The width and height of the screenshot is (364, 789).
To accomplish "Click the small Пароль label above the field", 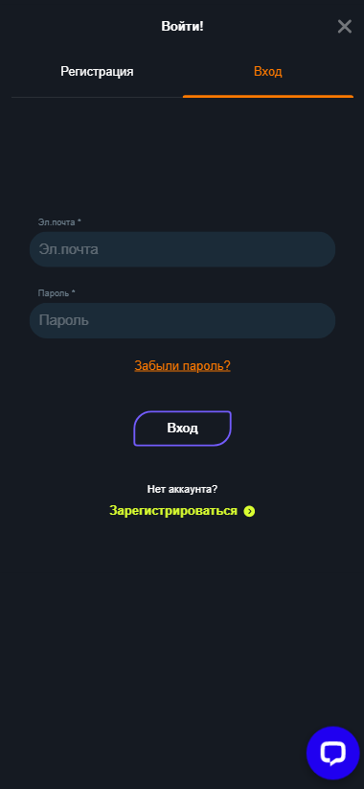I will tap(55, 292).
